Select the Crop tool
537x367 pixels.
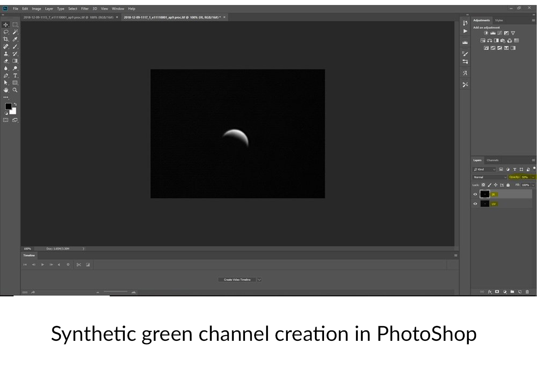pos(6,39)
